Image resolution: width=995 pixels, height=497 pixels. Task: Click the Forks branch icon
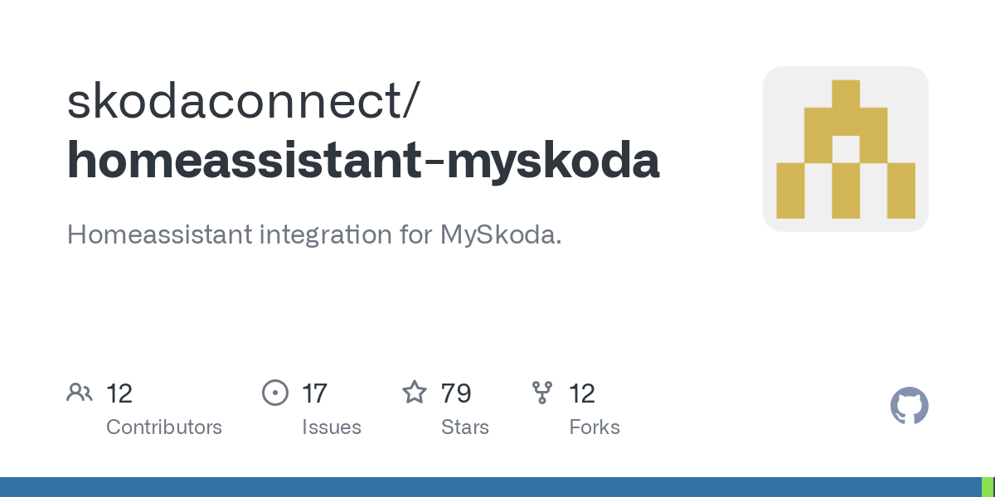point(542,393)
